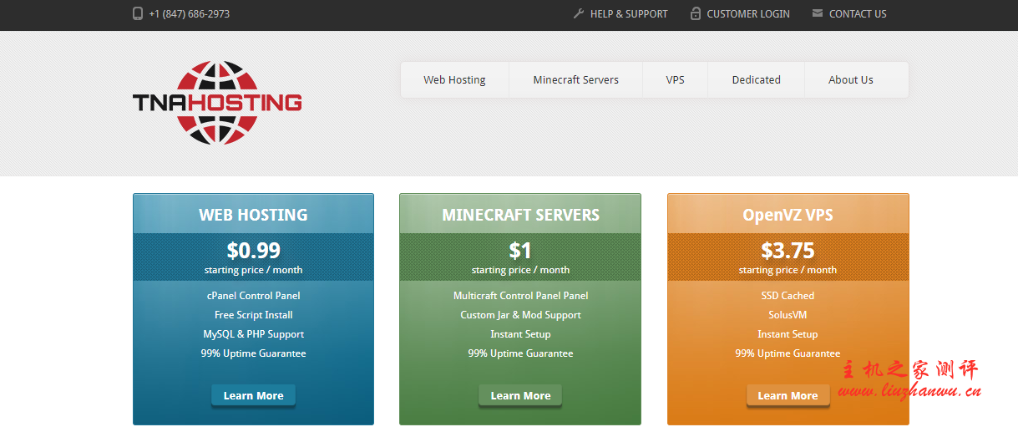Click the wrench icon for Help & Support
The width and height of the screenshot is (1018, 427).
tap(578, 13)
